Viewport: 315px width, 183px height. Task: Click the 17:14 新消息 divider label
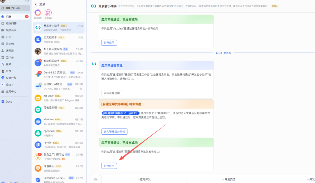pyautogui.click(x=223, y=53)
